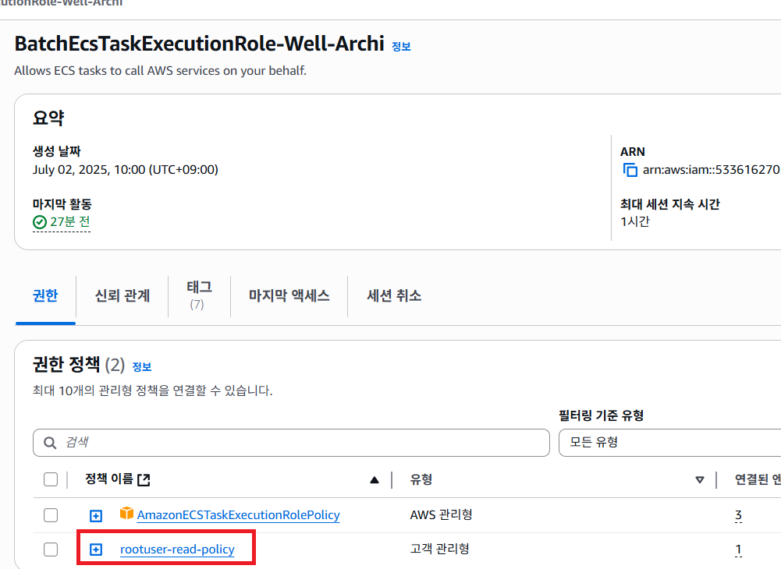Expand the AmazonECSTaskExecutionRolePolicy row
The height and width of the screenshot is (569, 781).
coord(96,515)
